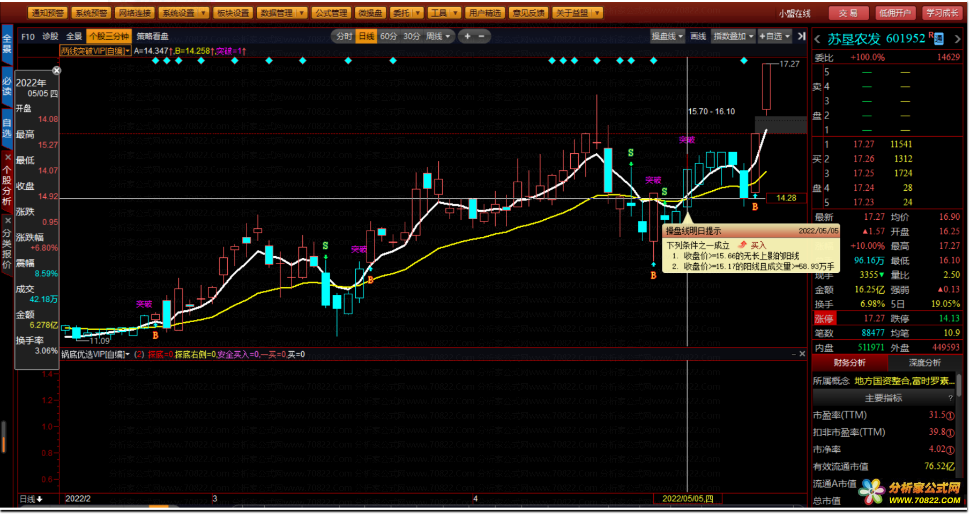Click 地方国资整合,富时罗素 concept link
The height and width of the screenshot is (514, 970).
pos(905,381)
